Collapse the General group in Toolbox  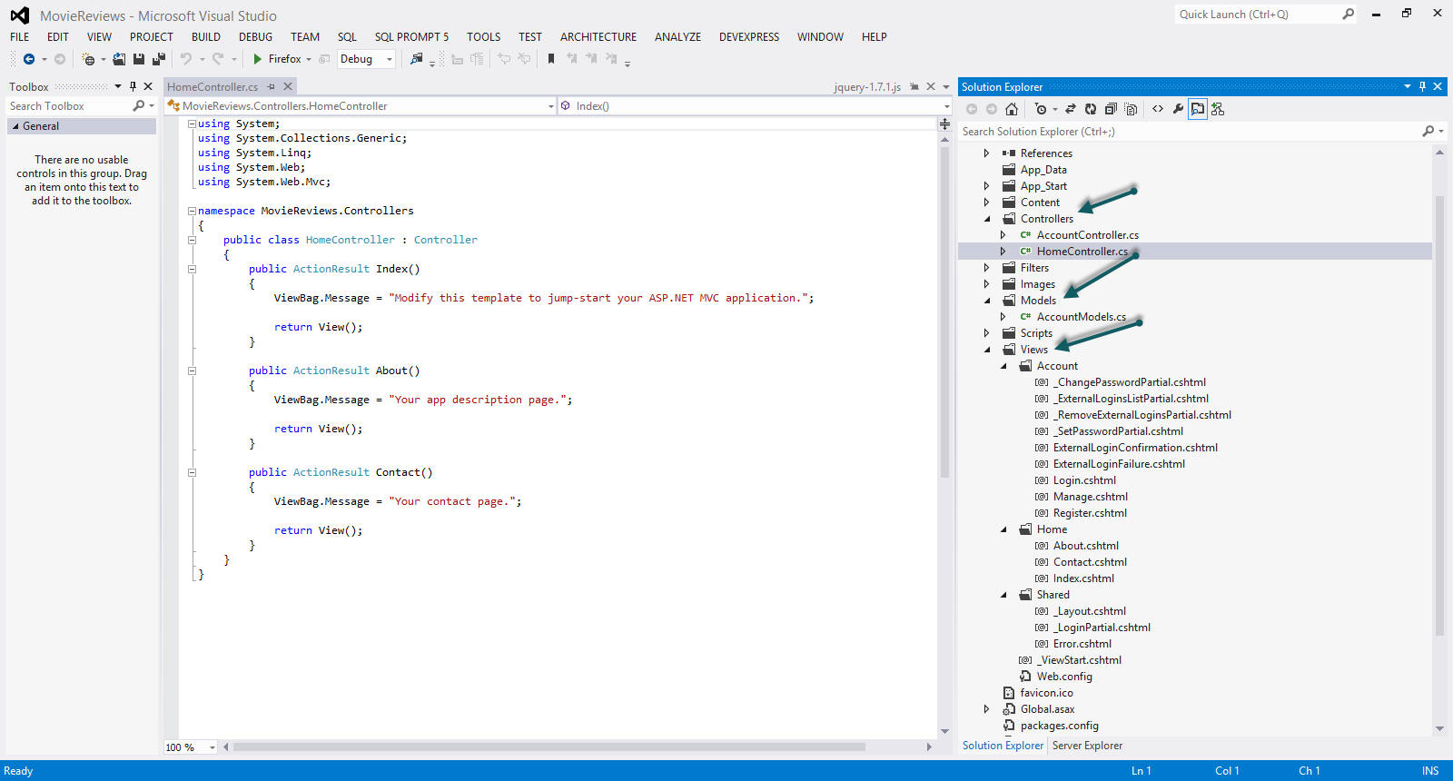coord(15,126)
